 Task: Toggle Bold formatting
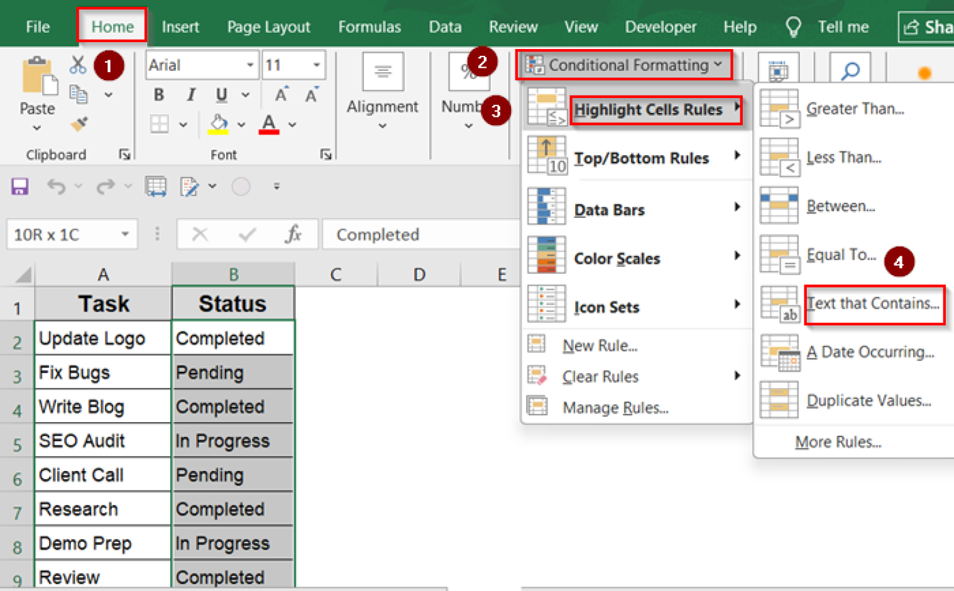tap(159, 94)
